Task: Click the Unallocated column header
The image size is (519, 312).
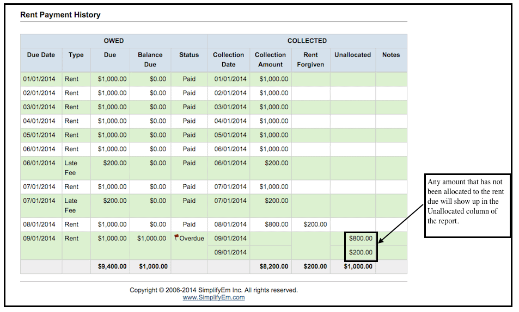Action: (x=352, y=55)
